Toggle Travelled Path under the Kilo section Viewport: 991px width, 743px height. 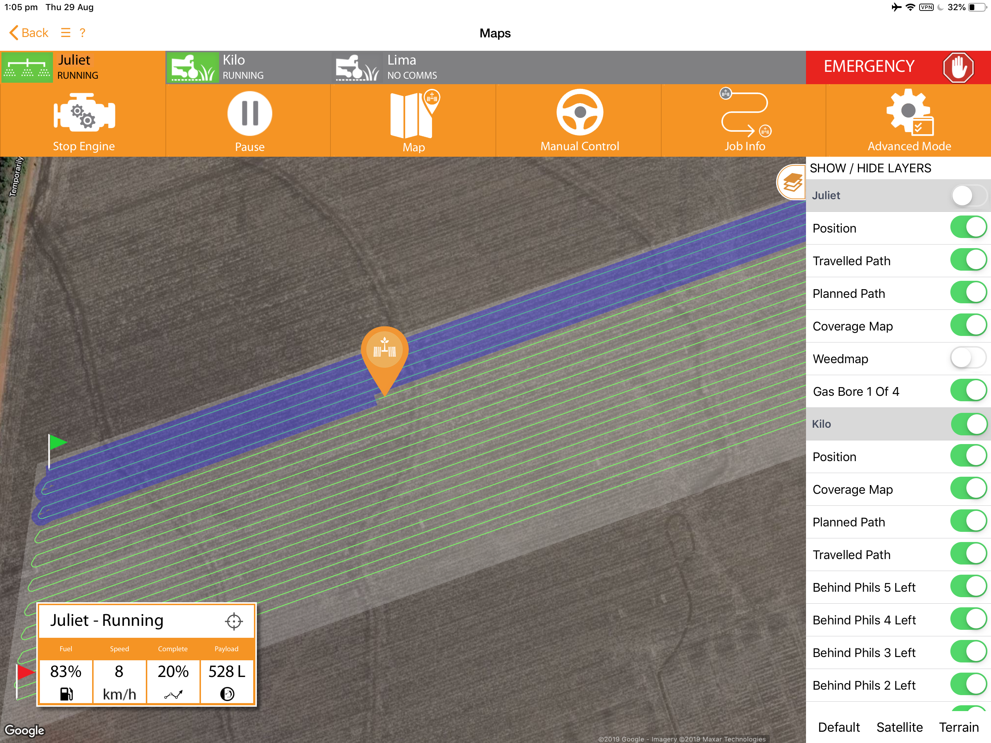[x=969, y=554]
